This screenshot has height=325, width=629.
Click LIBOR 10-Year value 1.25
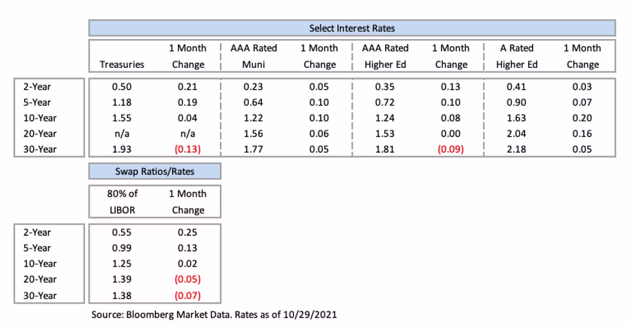pos(122,263)
